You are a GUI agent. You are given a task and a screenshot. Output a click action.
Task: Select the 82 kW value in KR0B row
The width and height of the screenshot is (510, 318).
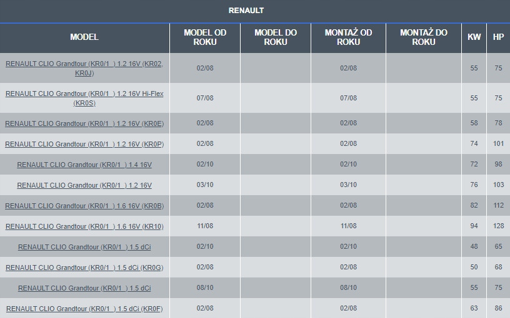474,205
